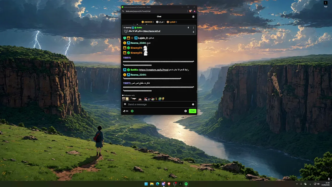Focus the Send a message field

(159, 104)
